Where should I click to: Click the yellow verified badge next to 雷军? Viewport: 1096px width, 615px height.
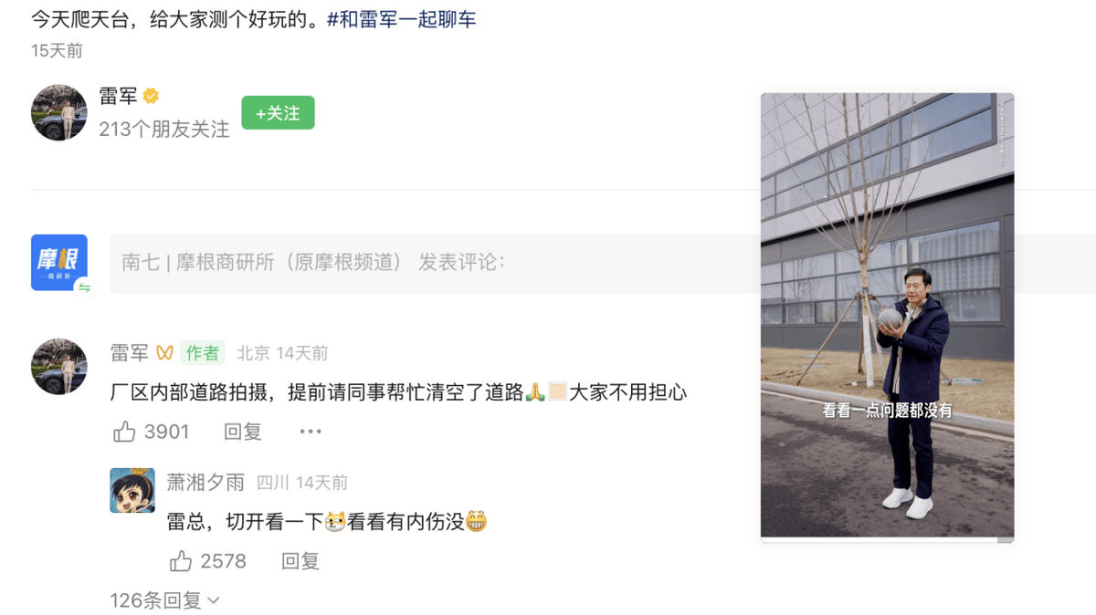point(151,96)
